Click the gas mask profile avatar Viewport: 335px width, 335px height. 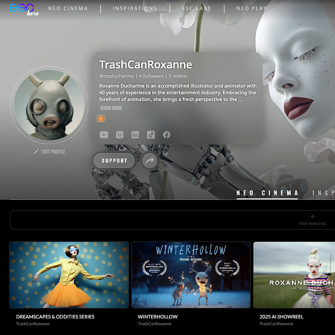click(x=49, y=105)
